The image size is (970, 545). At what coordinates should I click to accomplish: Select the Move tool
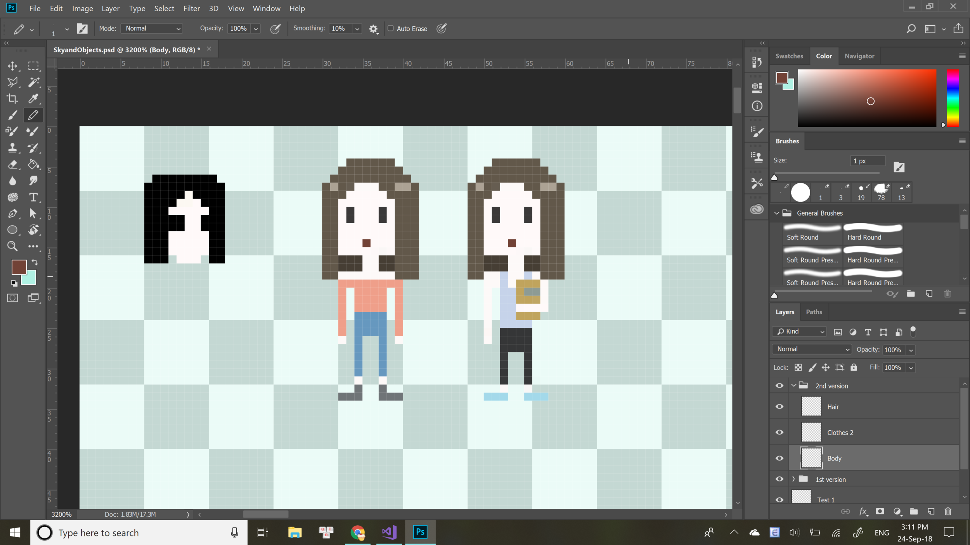click(x=12, y=66)
